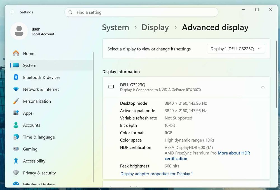Click the Network wifi icon
Screen dimensions: 280x190
[16, 89]
